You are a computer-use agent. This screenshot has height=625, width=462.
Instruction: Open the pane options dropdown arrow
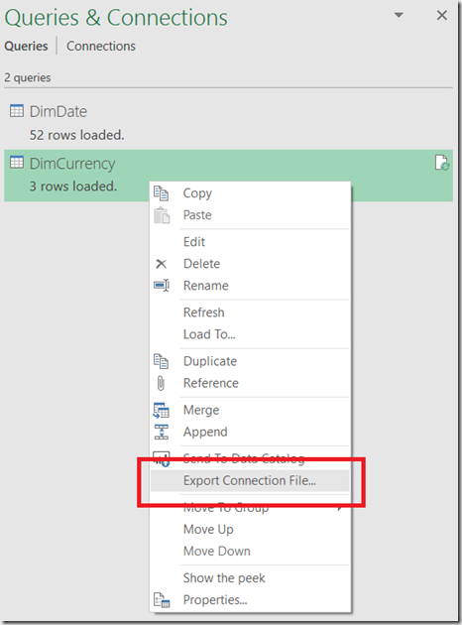point(399,15)
